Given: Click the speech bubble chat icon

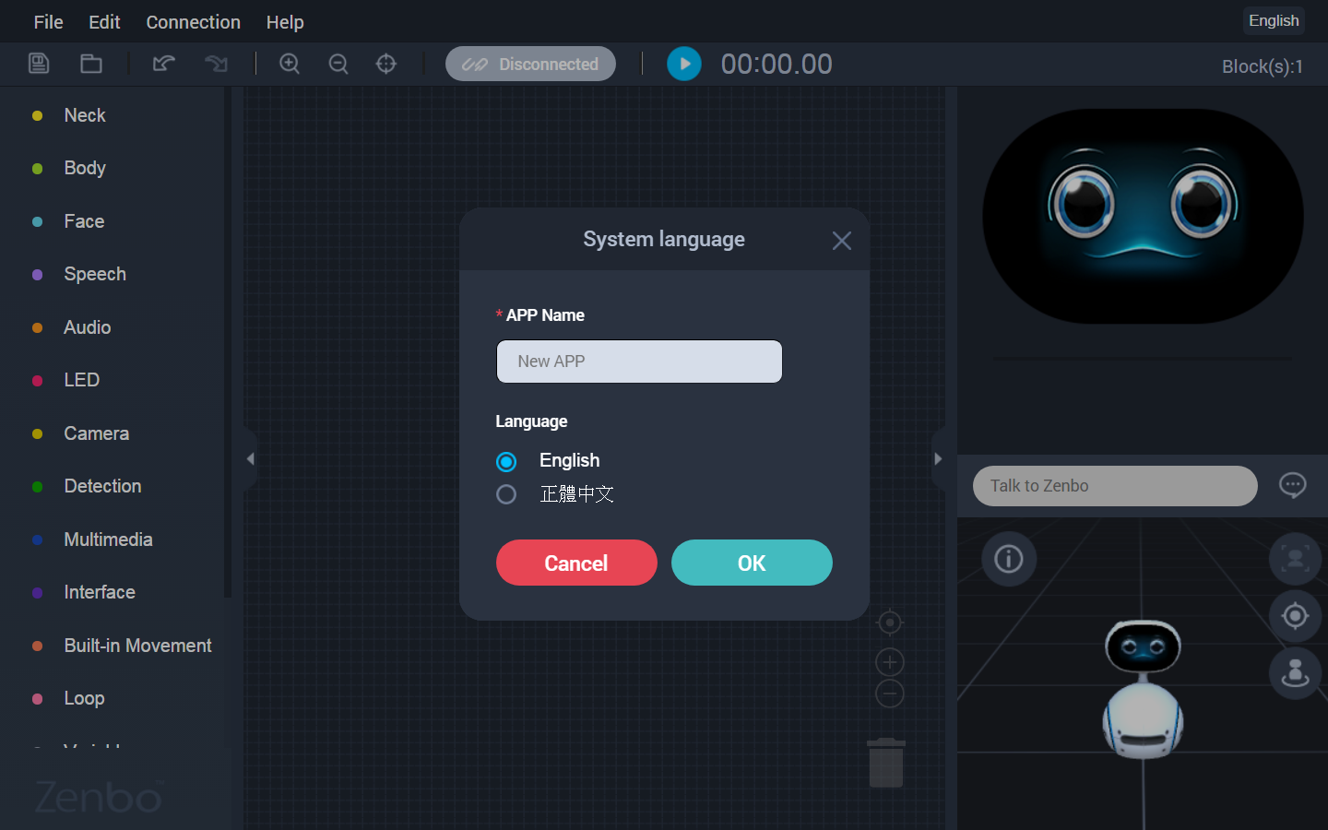Looking at the screenshot, I should point(1293,485).
